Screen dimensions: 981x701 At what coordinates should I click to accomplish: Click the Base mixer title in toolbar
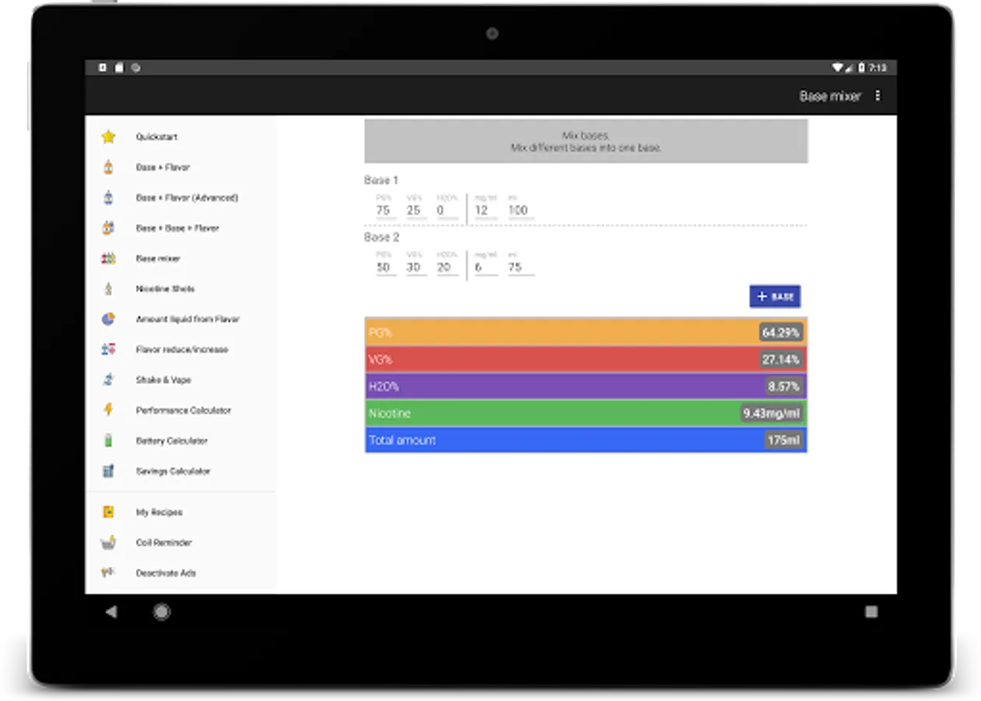[x=830, y=97]
